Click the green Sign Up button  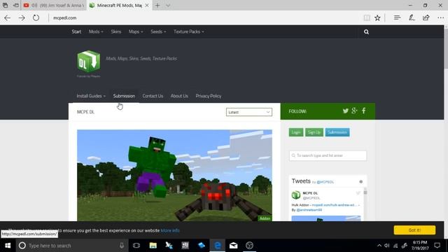coord(314,132)
